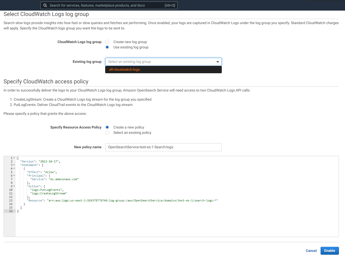The height and width of the screenshot is (260, 345).
Task: Click the Cancel link
Action: pyautogui.click(x=311, y=251)
